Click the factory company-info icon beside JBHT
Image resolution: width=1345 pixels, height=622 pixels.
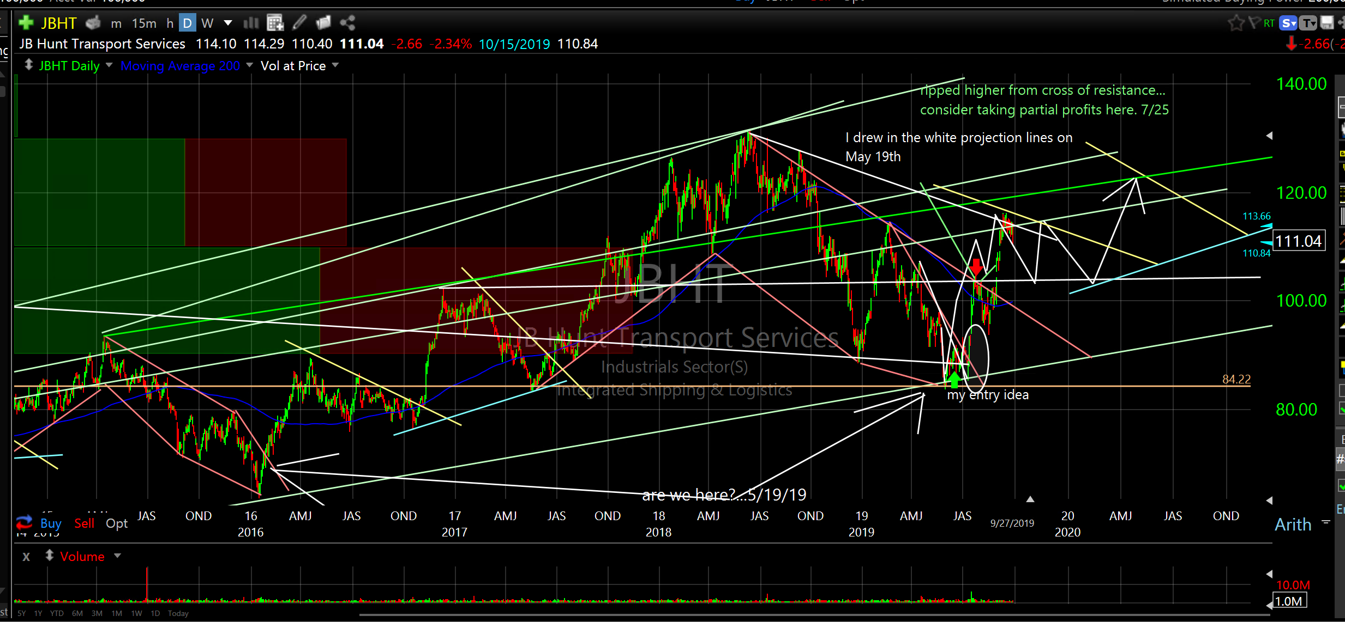(x=93, y=23)
